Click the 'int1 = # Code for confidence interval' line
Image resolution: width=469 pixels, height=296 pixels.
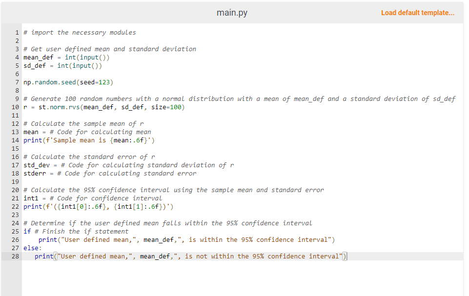tap(93, 198)
